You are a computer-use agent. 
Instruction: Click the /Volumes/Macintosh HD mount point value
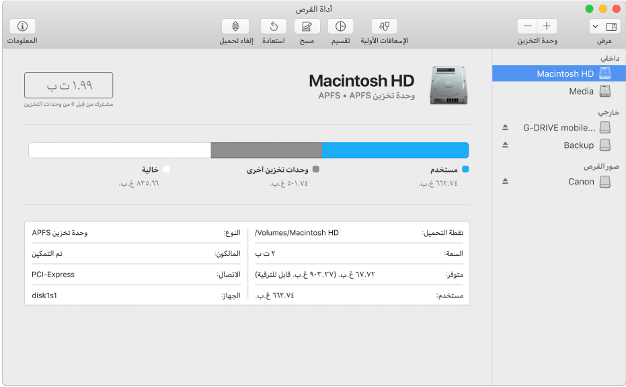click(x=297, y=233)
